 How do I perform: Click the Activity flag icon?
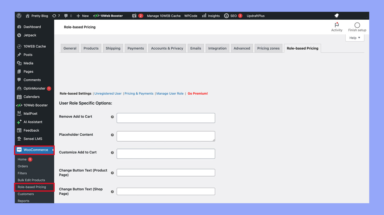point(337,25)
